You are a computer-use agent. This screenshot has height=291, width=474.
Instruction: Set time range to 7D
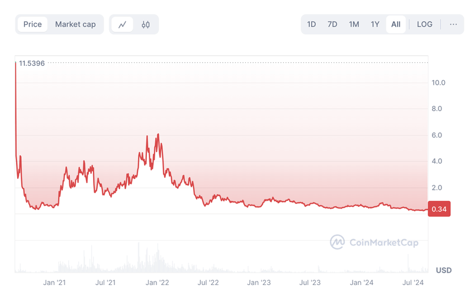tap(332, 24)
